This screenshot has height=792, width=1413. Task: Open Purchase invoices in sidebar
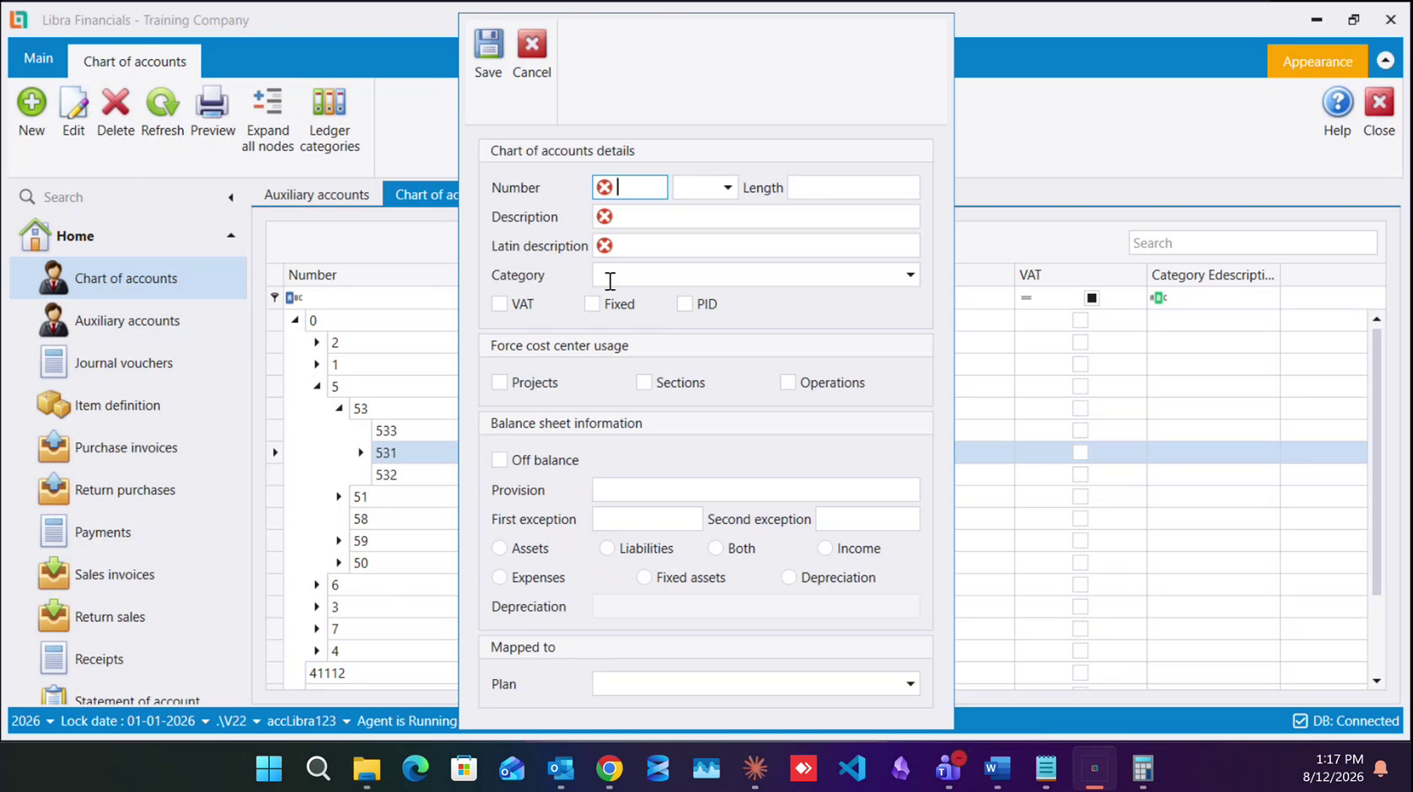[x=126, y=447]
